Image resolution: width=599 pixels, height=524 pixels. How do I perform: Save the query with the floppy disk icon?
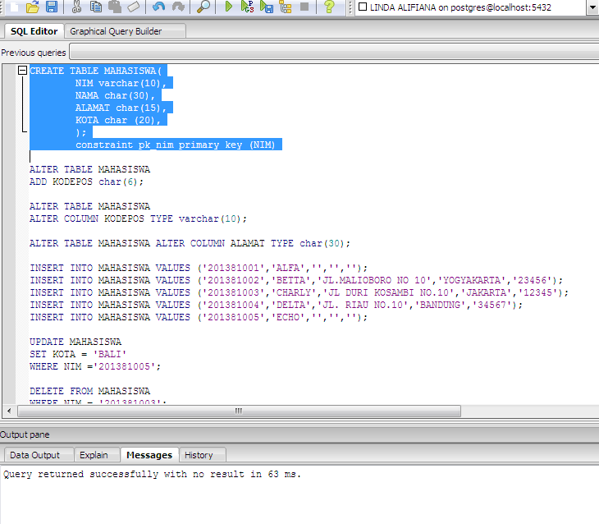(51, 7)
